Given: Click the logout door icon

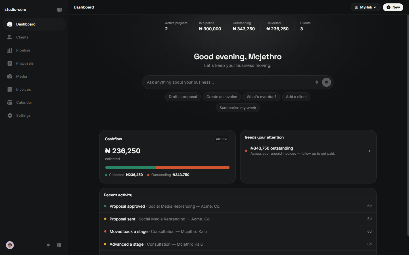Looking at the screenshot, I should tap(59, 245).
